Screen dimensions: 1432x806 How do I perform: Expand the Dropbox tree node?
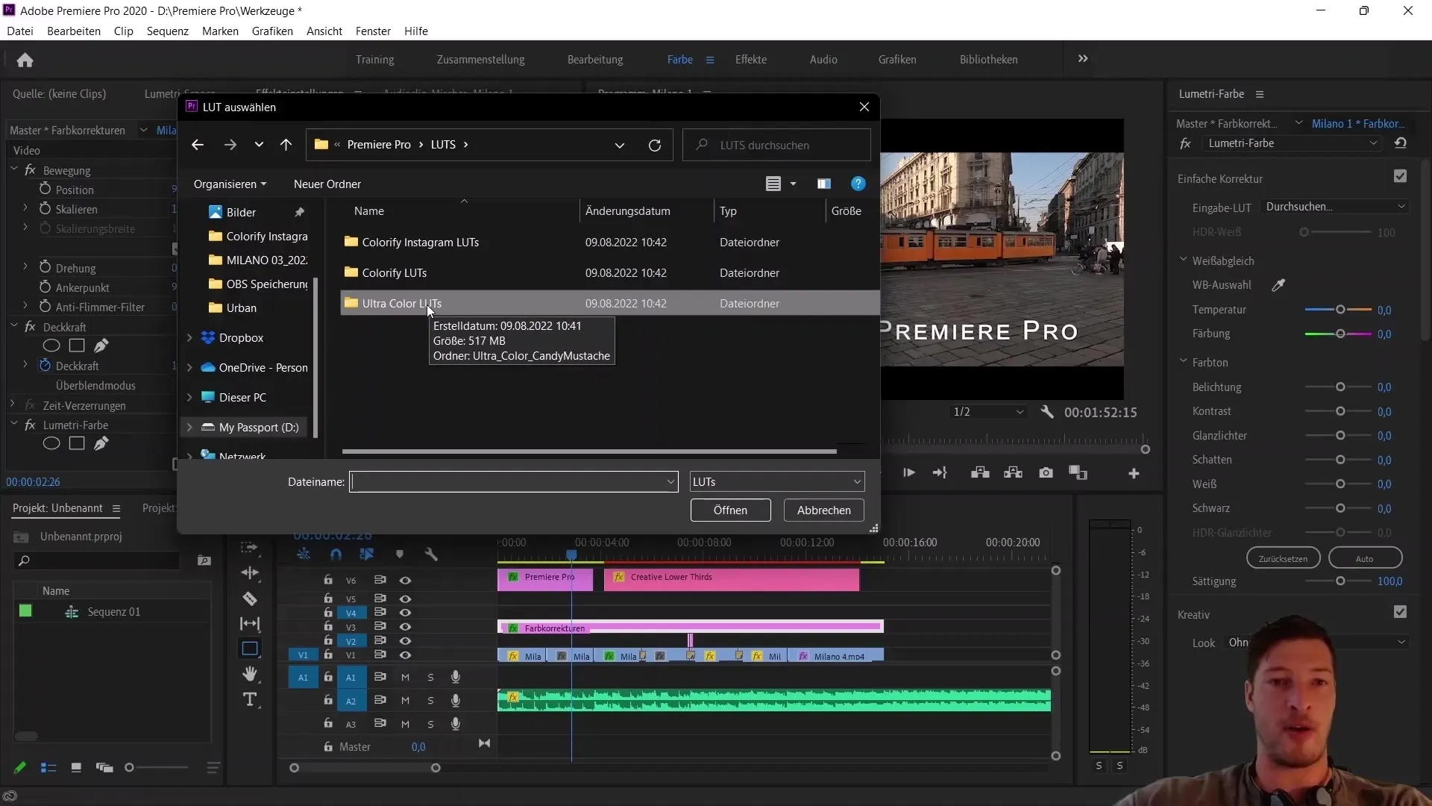click(x=189, y=338)
